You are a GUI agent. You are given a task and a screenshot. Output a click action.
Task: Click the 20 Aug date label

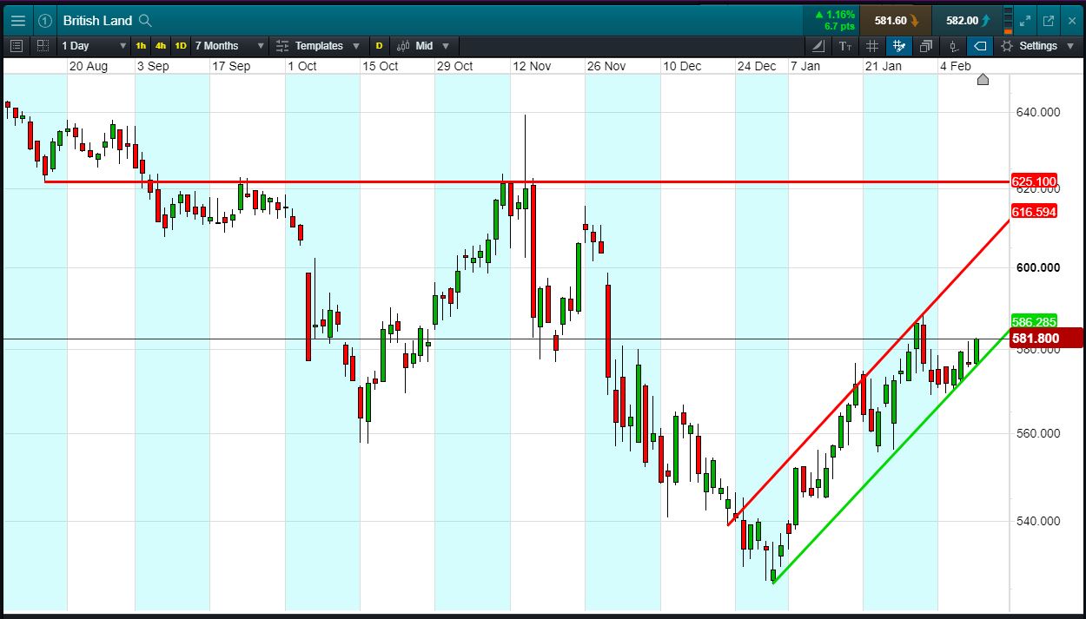pos(89,66)
